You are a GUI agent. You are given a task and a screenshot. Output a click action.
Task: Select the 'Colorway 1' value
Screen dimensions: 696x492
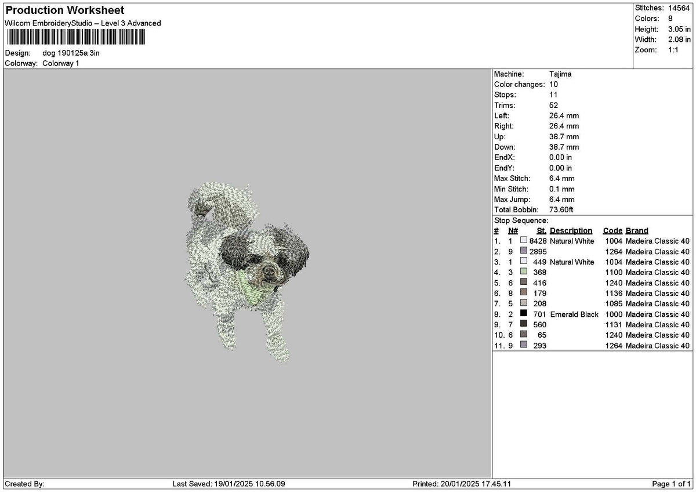coord(61,63)
